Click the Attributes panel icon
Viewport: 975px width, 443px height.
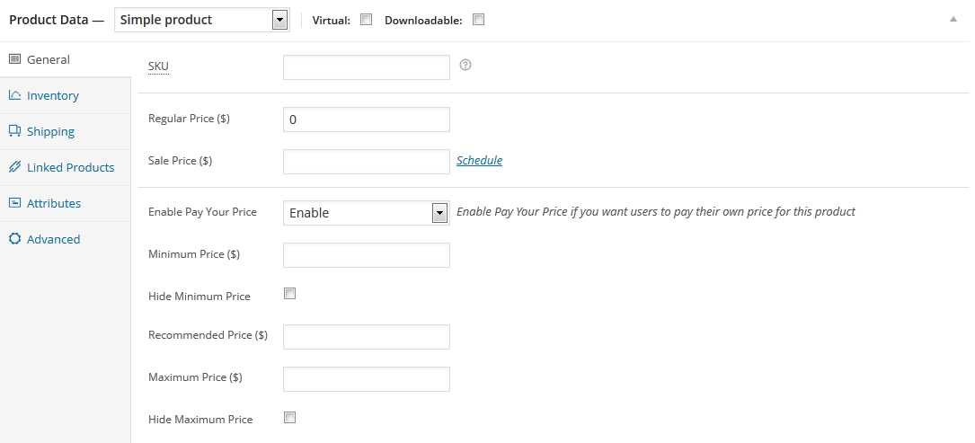(14, 203)
